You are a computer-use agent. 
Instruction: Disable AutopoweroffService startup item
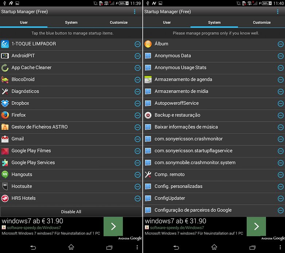(x=281, y=104)
